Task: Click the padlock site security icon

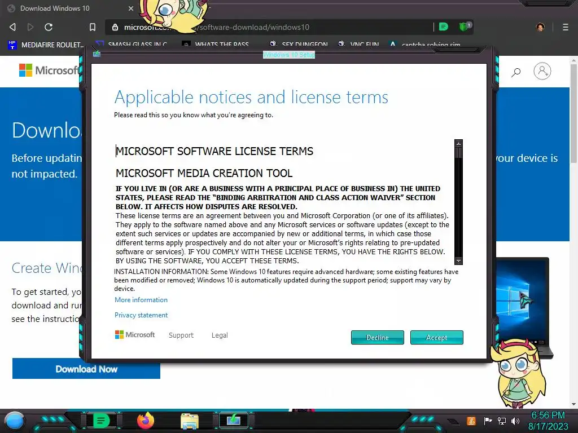Action: pyautogui.click(x=115, y=27)
